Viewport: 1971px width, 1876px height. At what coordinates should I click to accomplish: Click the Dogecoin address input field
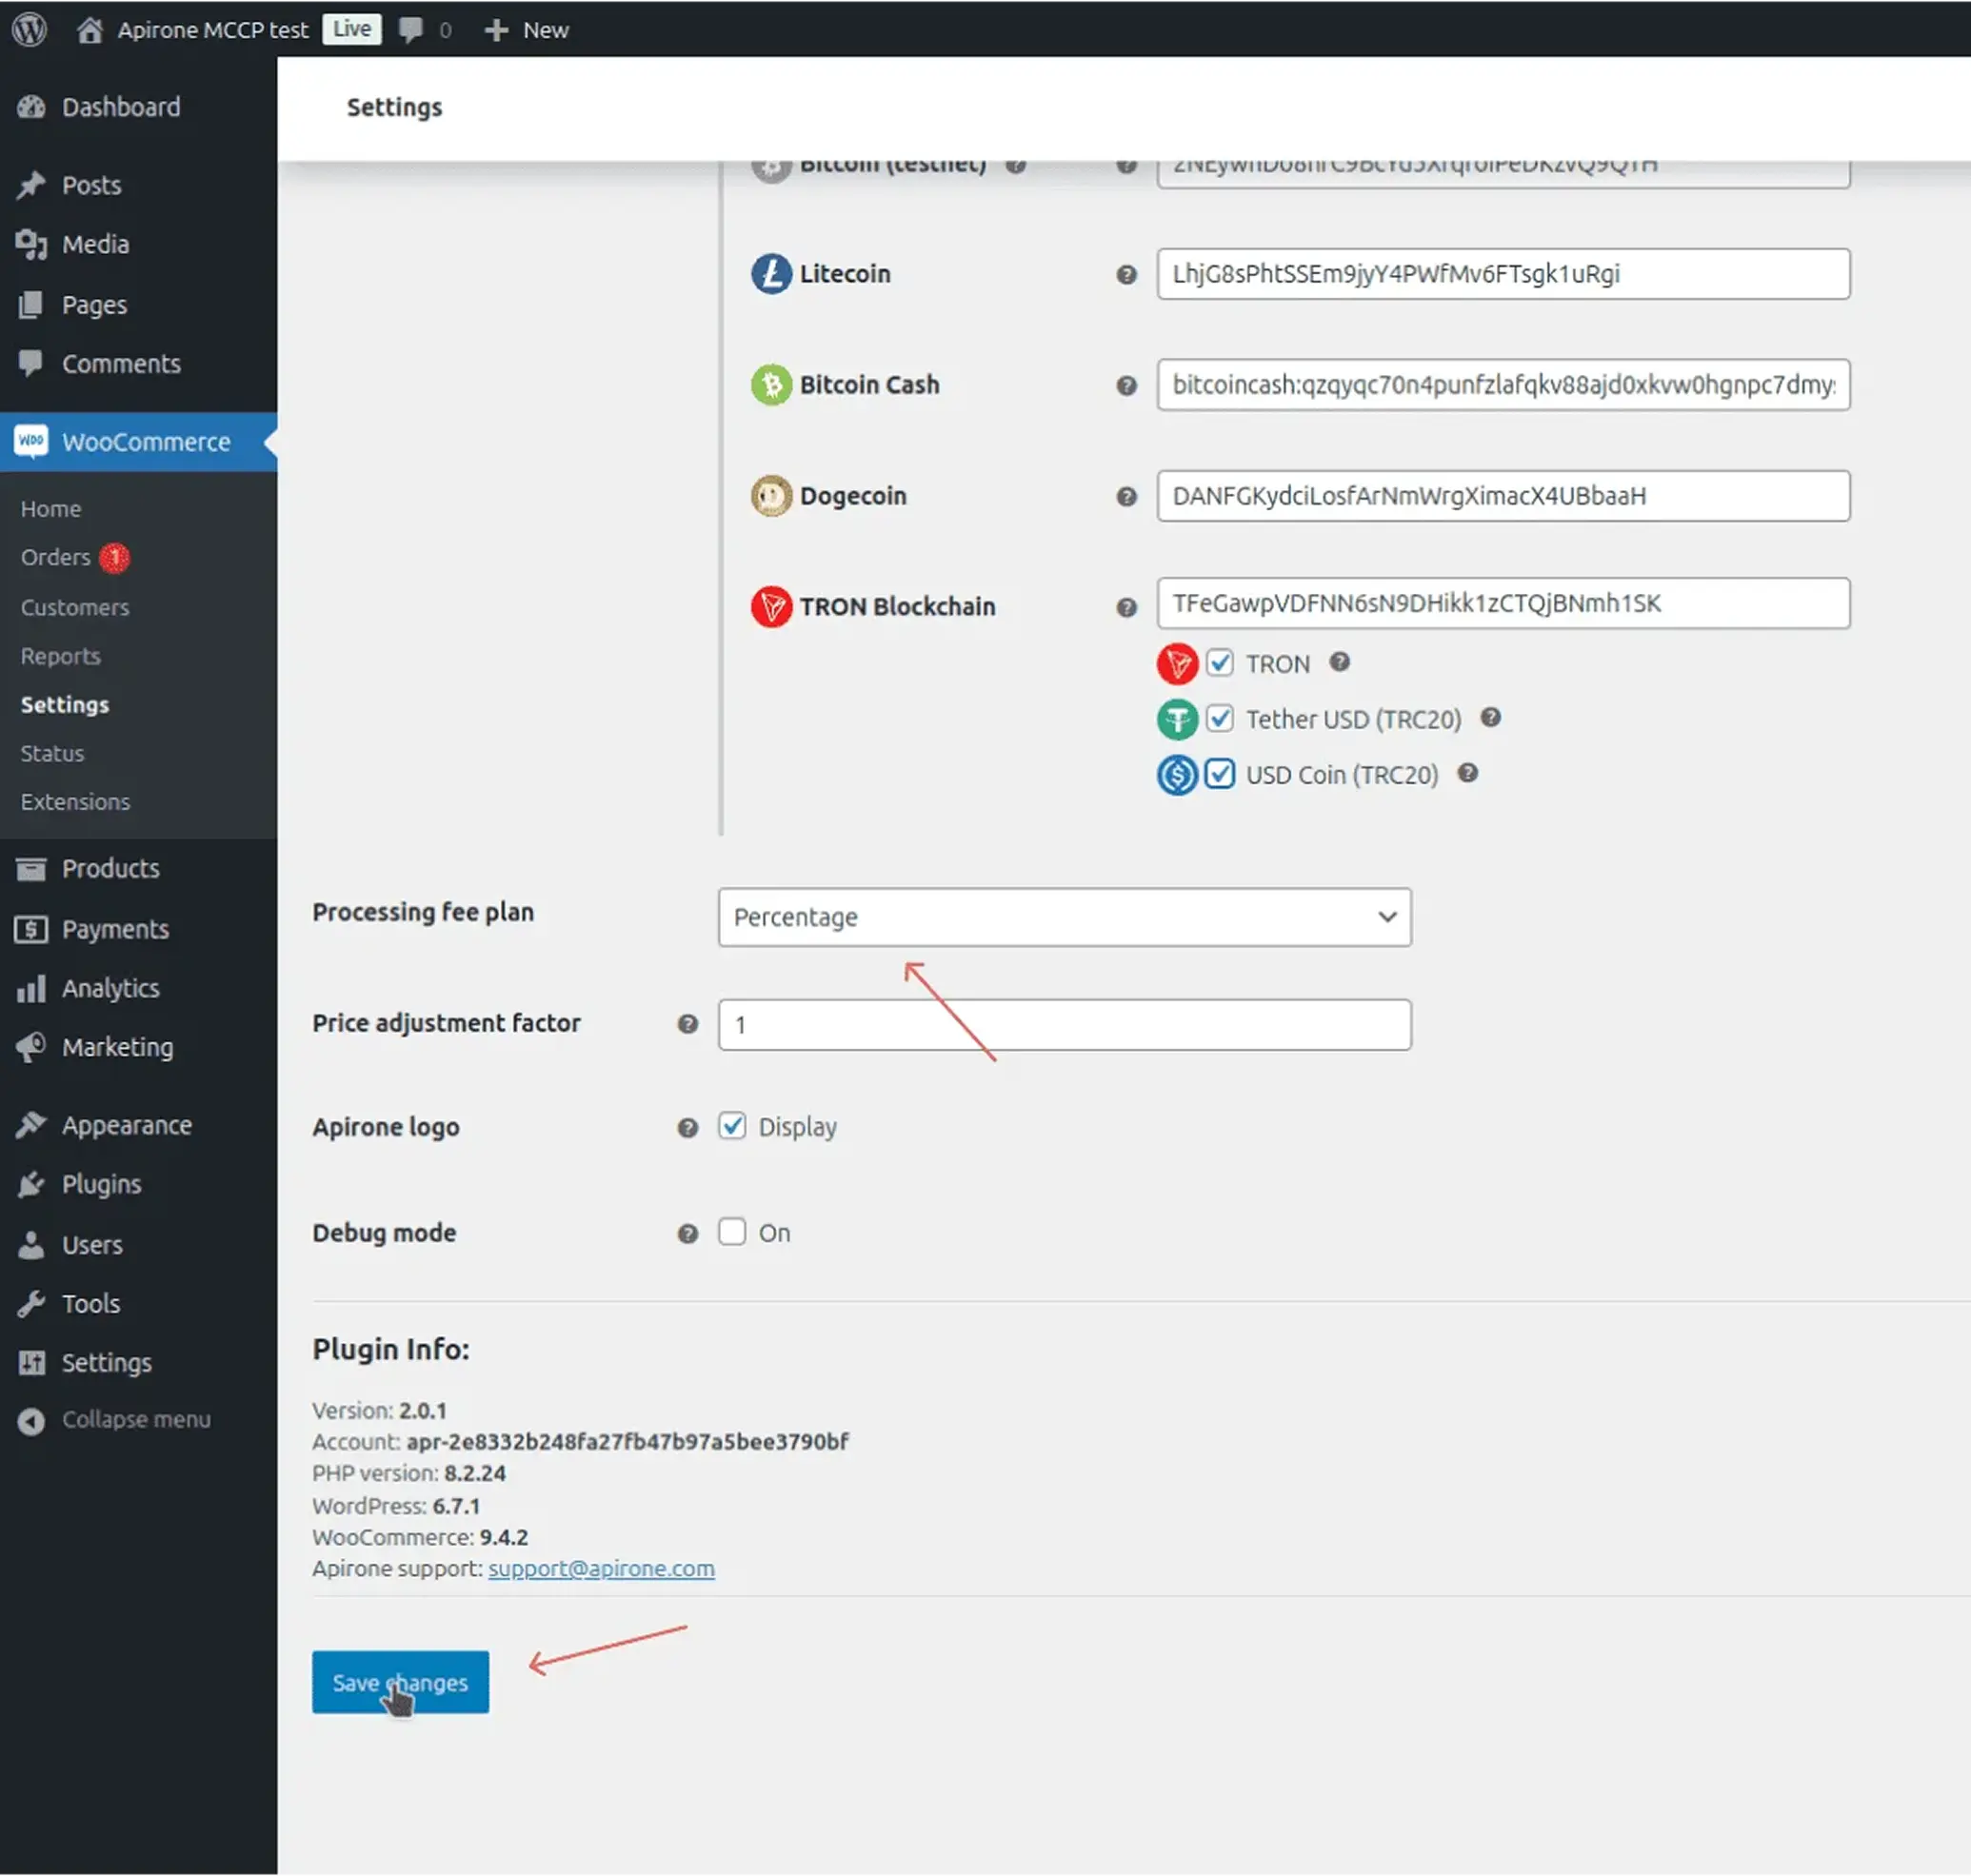1503,496
